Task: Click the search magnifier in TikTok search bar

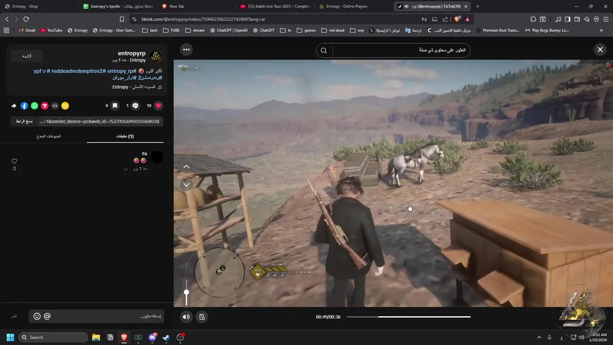Action: click(x=324, y=50)
